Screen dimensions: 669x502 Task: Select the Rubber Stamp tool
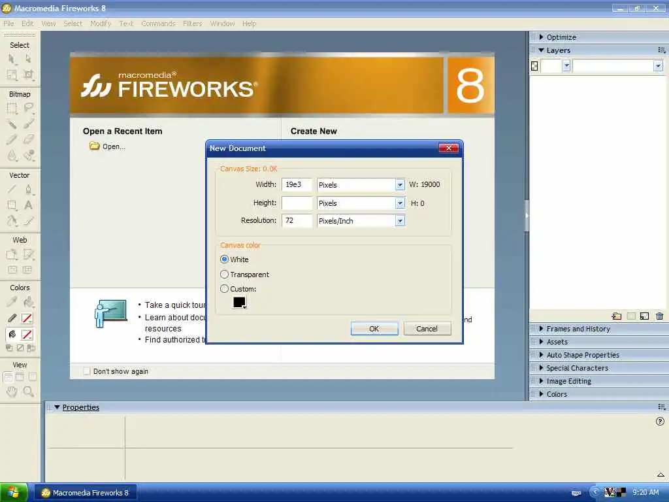(28, 156)
